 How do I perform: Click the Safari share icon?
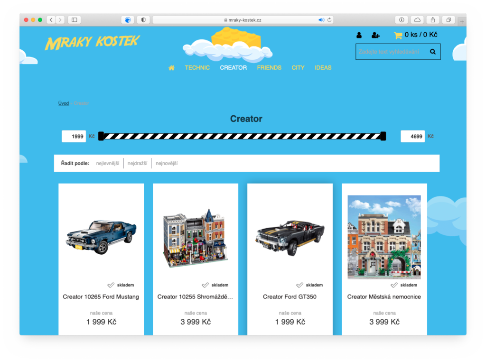[x=433, y=20]
